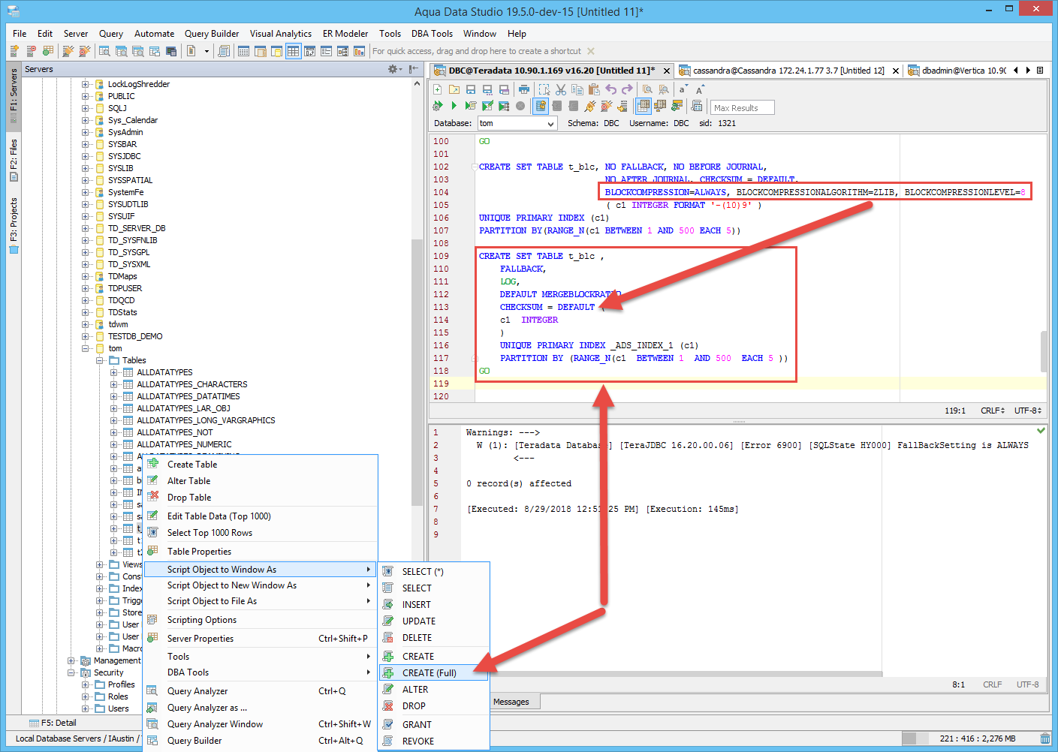Collapse the Tables folder node
The width and height of the screenshot is (1058, 752).
pyautogui.click(x=99, y=360)
